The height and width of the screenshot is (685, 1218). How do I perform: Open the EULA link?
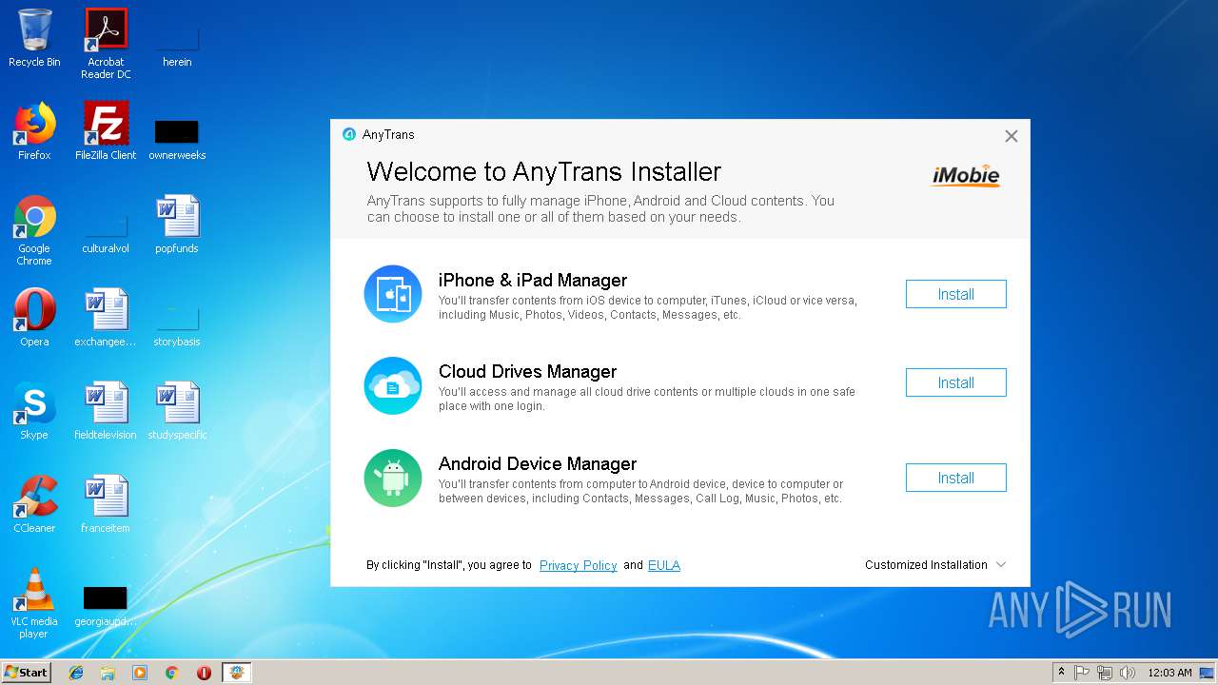664,565
